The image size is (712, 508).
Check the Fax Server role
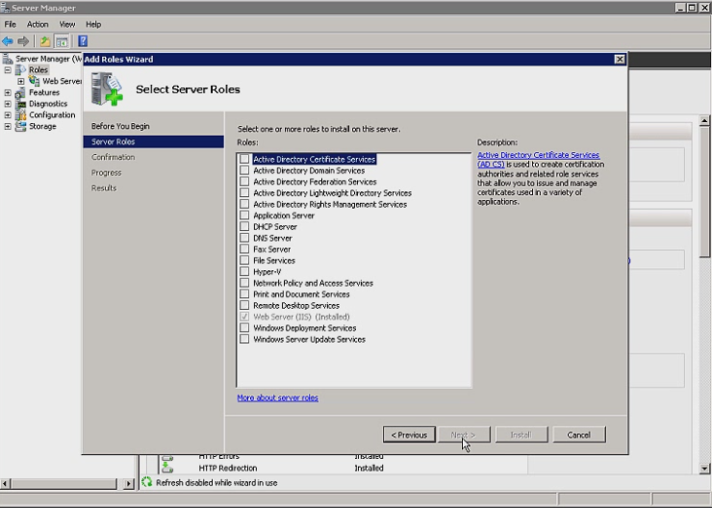coord(244,249)
